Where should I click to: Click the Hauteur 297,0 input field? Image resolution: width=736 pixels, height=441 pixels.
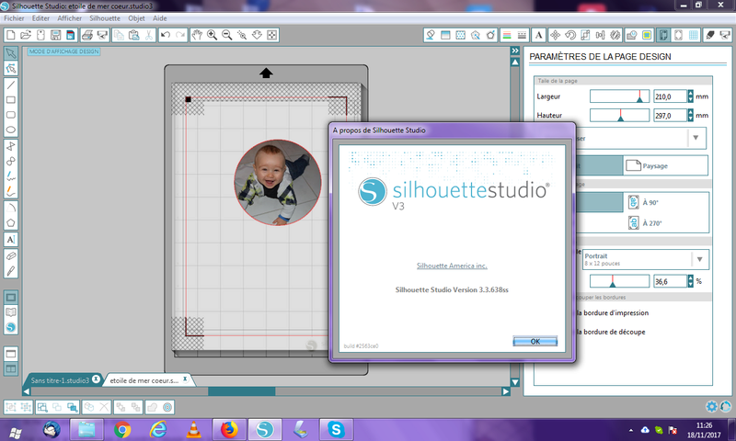click(x=671, y=115)
